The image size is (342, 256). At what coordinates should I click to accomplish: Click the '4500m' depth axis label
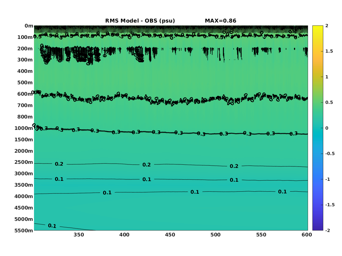(24, 208)
